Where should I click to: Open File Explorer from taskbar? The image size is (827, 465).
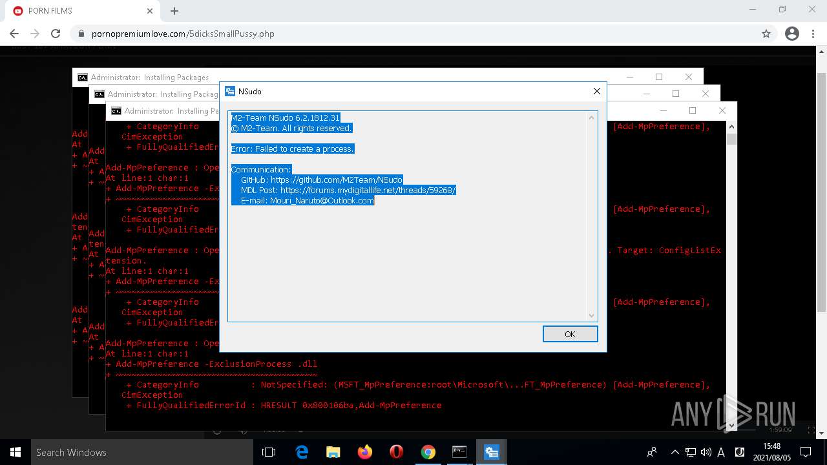(x=333, y=452)
